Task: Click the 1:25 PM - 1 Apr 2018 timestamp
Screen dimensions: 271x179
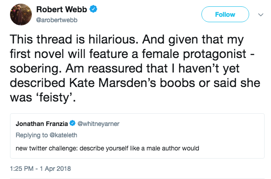Action: click(x=40, y=169)
